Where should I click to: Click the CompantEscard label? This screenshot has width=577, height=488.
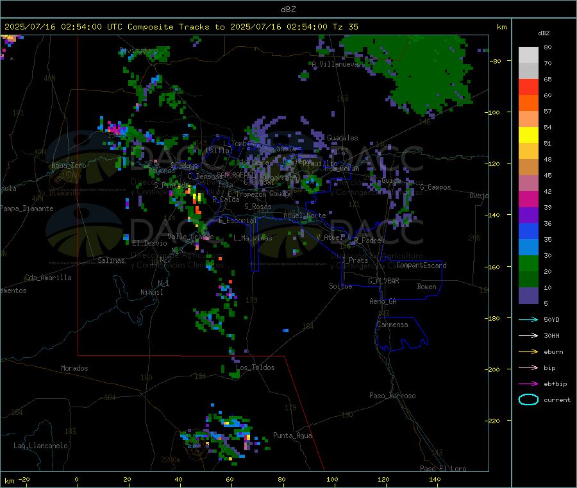pos(421,265)
